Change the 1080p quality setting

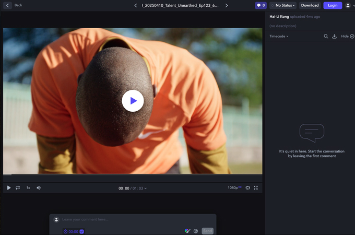[234, 187]
